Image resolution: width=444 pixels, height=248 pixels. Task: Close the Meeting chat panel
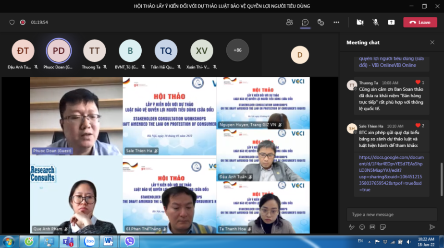[432, 42]
